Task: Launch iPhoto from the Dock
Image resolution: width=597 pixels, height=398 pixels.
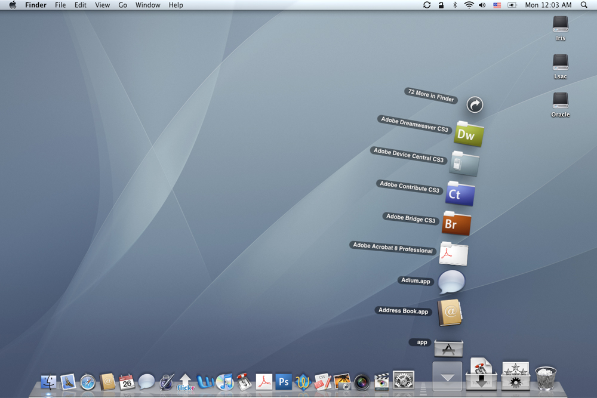Action: click(342, 382)
